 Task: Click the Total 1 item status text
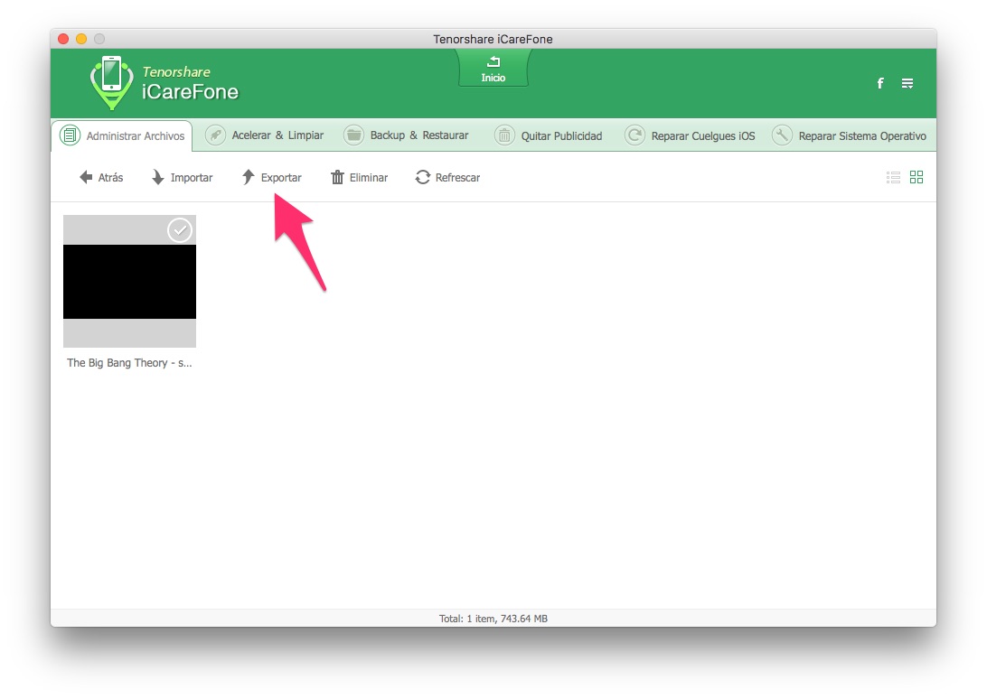pos(493,619)
